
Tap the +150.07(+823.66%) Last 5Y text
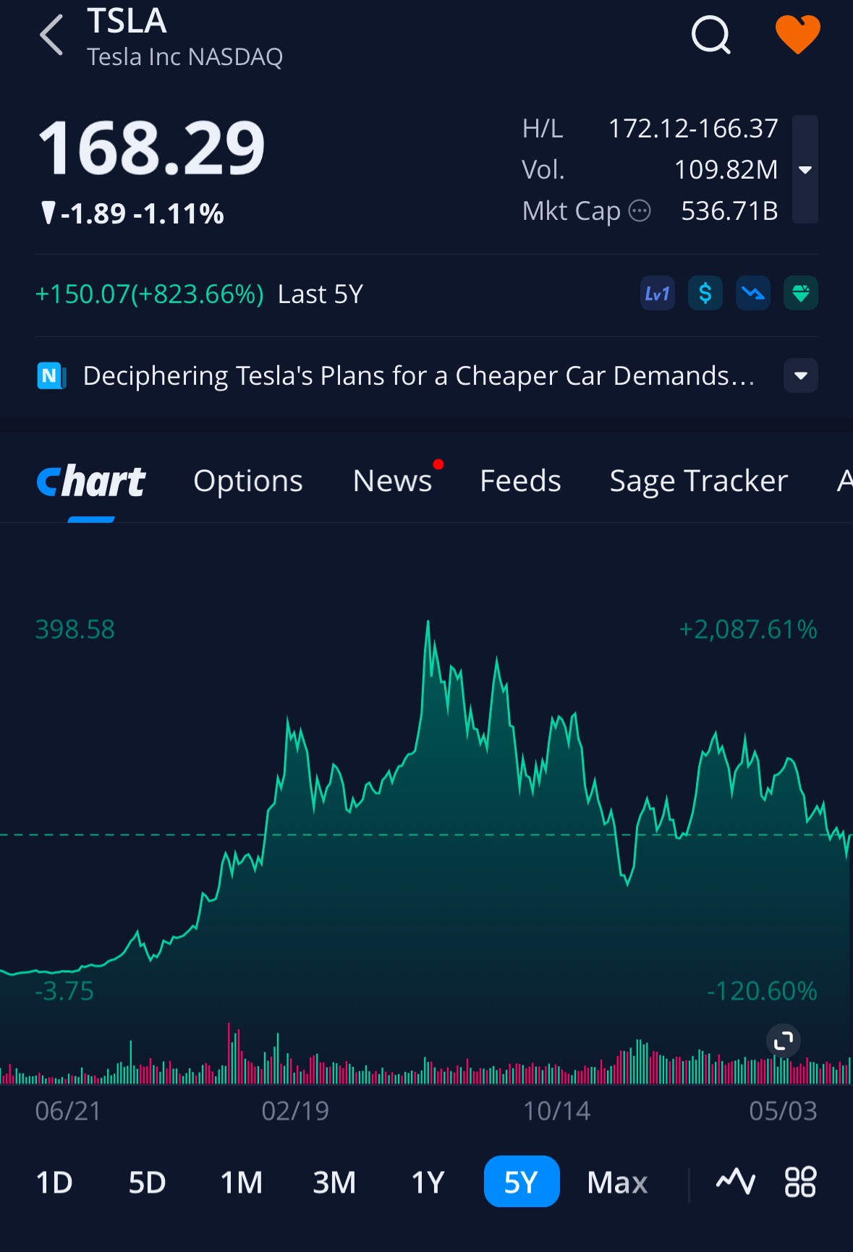point(199,294)
